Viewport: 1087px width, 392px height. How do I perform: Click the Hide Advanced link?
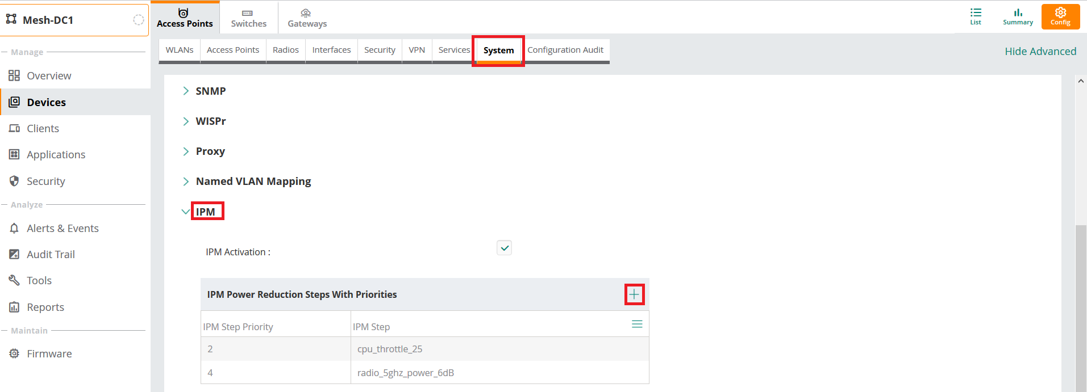point(1040,51)
